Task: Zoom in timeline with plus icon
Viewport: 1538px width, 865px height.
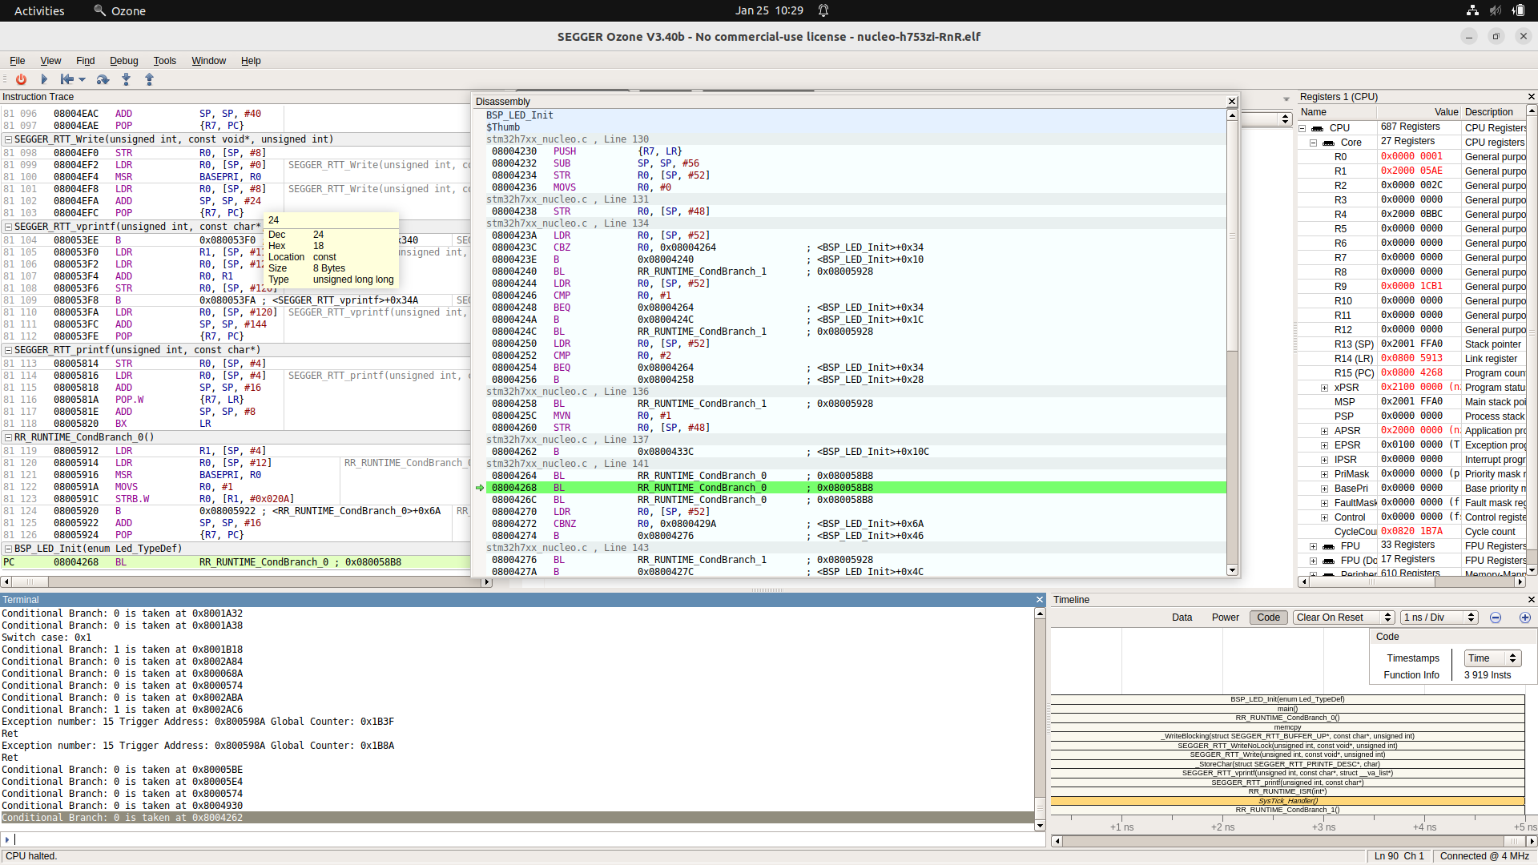Action: coord(1524,618)
